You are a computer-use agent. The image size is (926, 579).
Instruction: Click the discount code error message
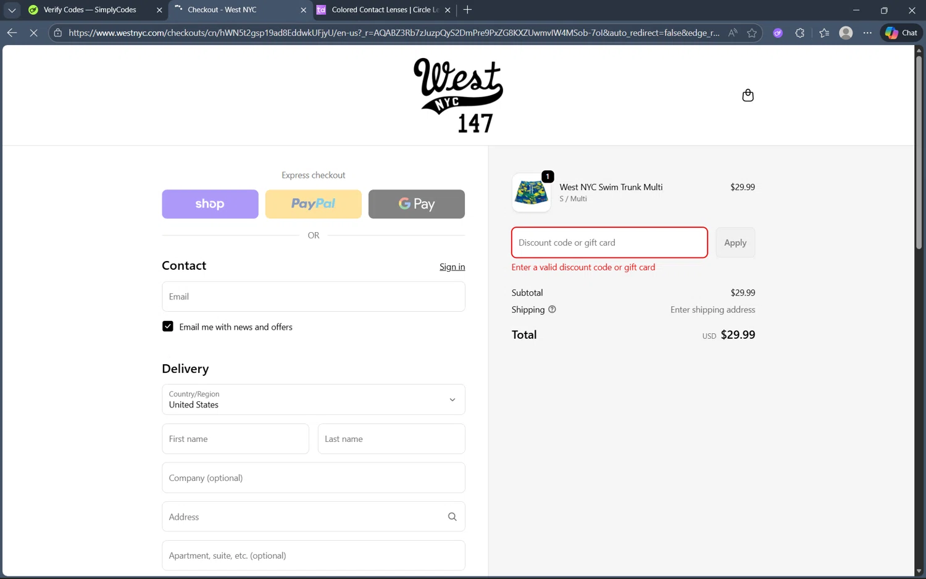[583, 267]
